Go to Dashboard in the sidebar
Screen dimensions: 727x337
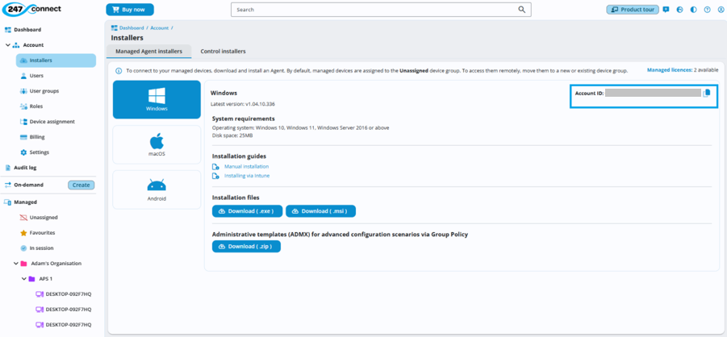pos(27,30)
